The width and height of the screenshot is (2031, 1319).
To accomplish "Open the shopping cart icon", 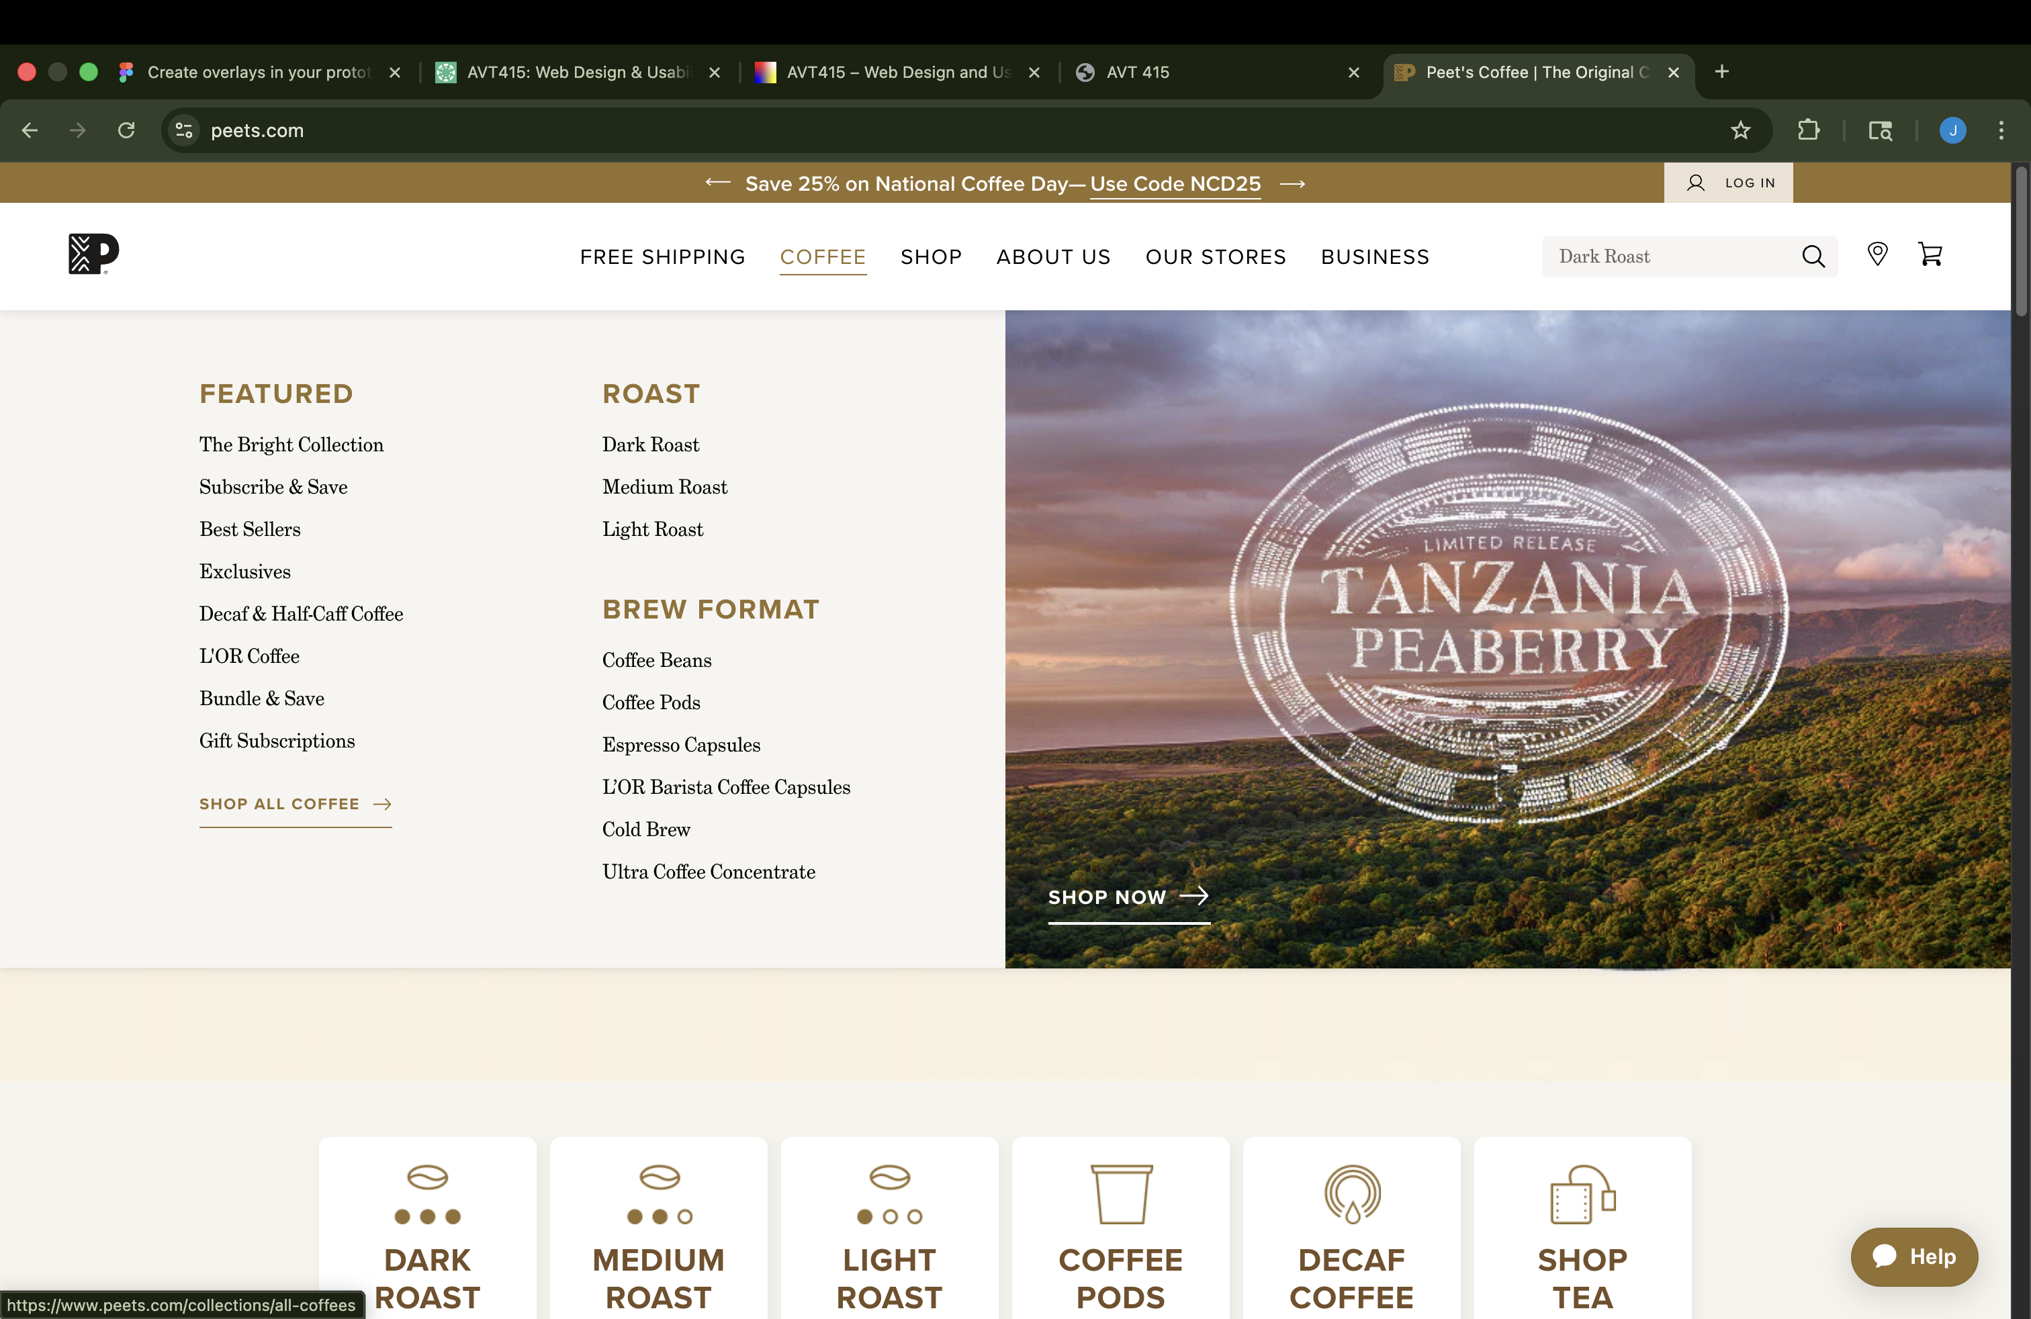I will click(x=1930, y=253).
